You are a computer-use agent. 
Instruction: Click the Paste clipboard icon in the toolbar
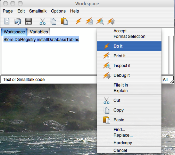(64, 21)
